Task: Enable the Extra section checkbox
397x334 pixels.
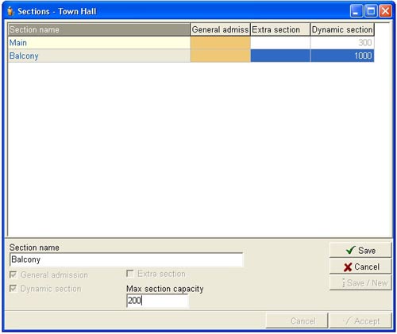Action: click(130, 274)
